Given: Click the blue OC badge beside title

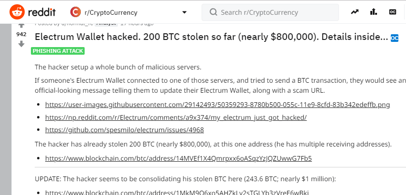Looking at the screenshot, I should tap(395, 38).
